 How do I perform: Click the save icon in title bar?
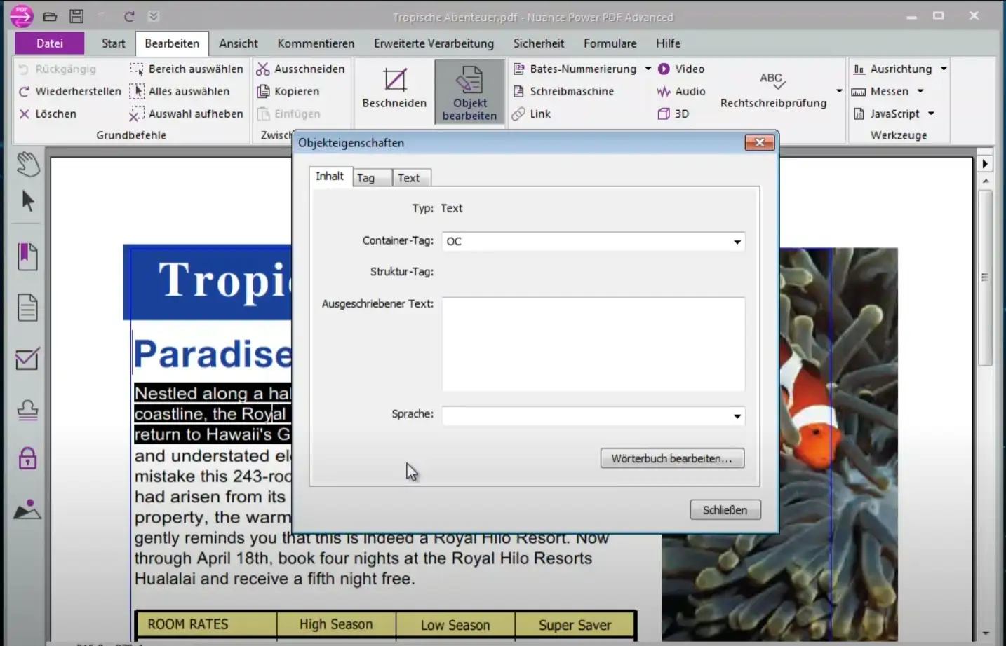(76, 16)
